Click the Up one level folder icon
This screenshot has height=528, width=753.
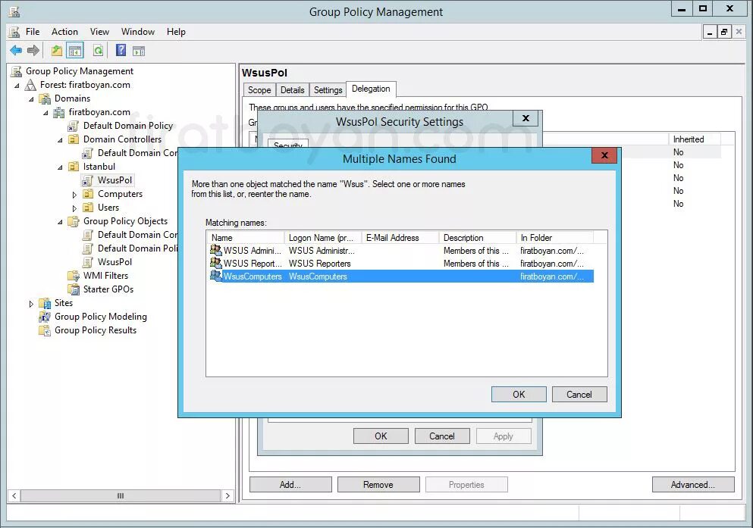pos(57,50)
